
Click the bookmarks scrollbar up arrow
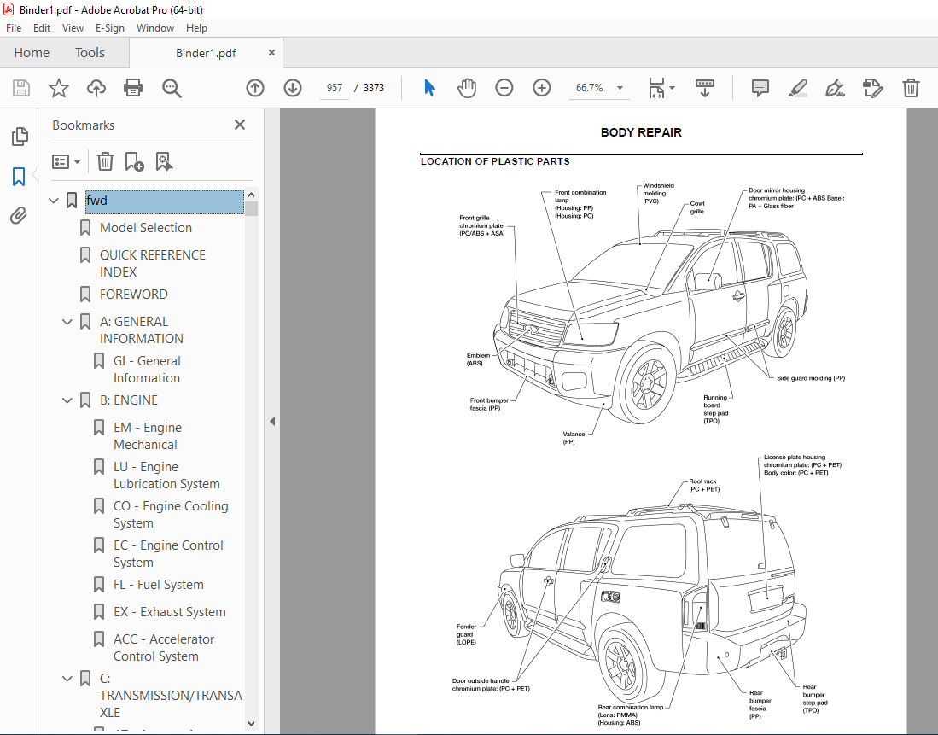tap(251, 195)
